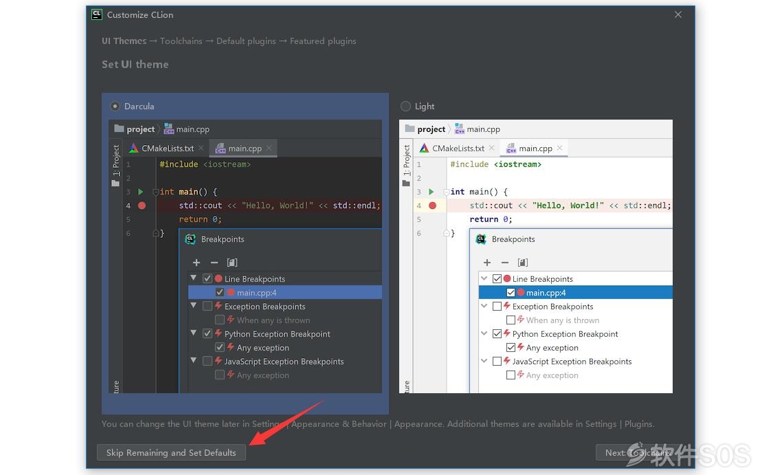Collapse Exception Breakpoints group in Light preview

(x=484, y=306)
